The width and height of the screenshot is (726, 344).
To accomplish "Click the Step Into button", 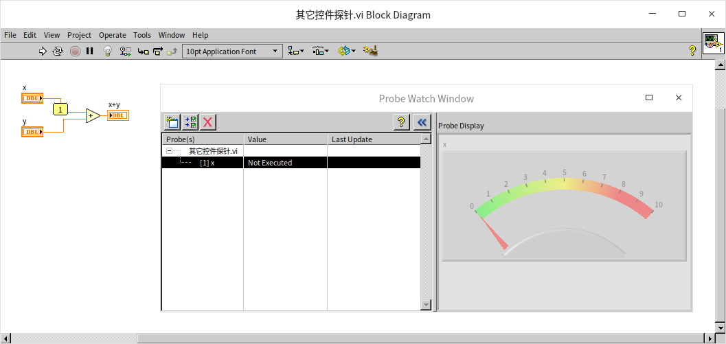I will coord(143,51).
